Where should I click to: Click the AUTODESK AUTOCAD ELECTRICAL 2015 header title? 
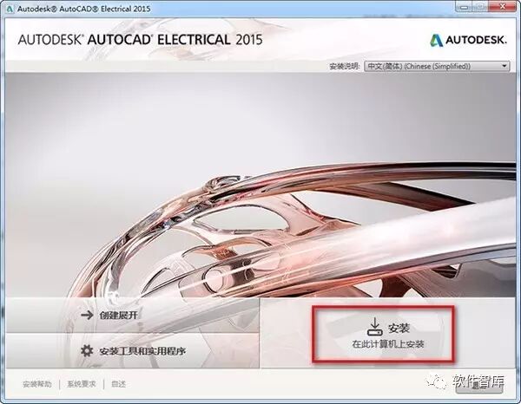coord(140,40)
